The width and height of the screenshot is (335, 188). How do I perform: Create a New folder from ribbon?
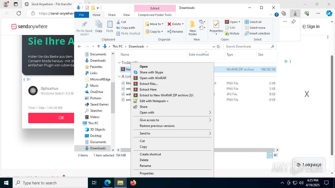[x=193, y=28]
